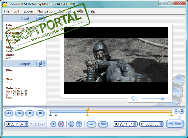
Task: Click the Output panel header
Action: (25, 64)
